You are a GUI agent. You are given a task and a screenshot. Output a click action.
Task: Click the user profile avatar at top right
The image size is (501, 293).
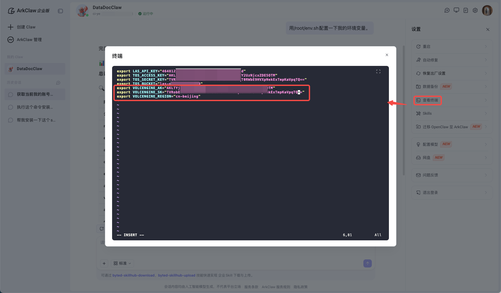(487, 10)
